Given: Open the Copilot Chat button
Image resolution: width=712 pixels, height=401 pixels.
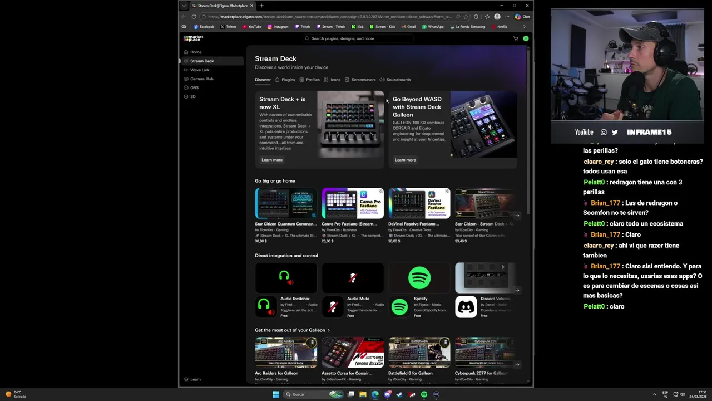Looking at the screenshot, I should (522, 17).
